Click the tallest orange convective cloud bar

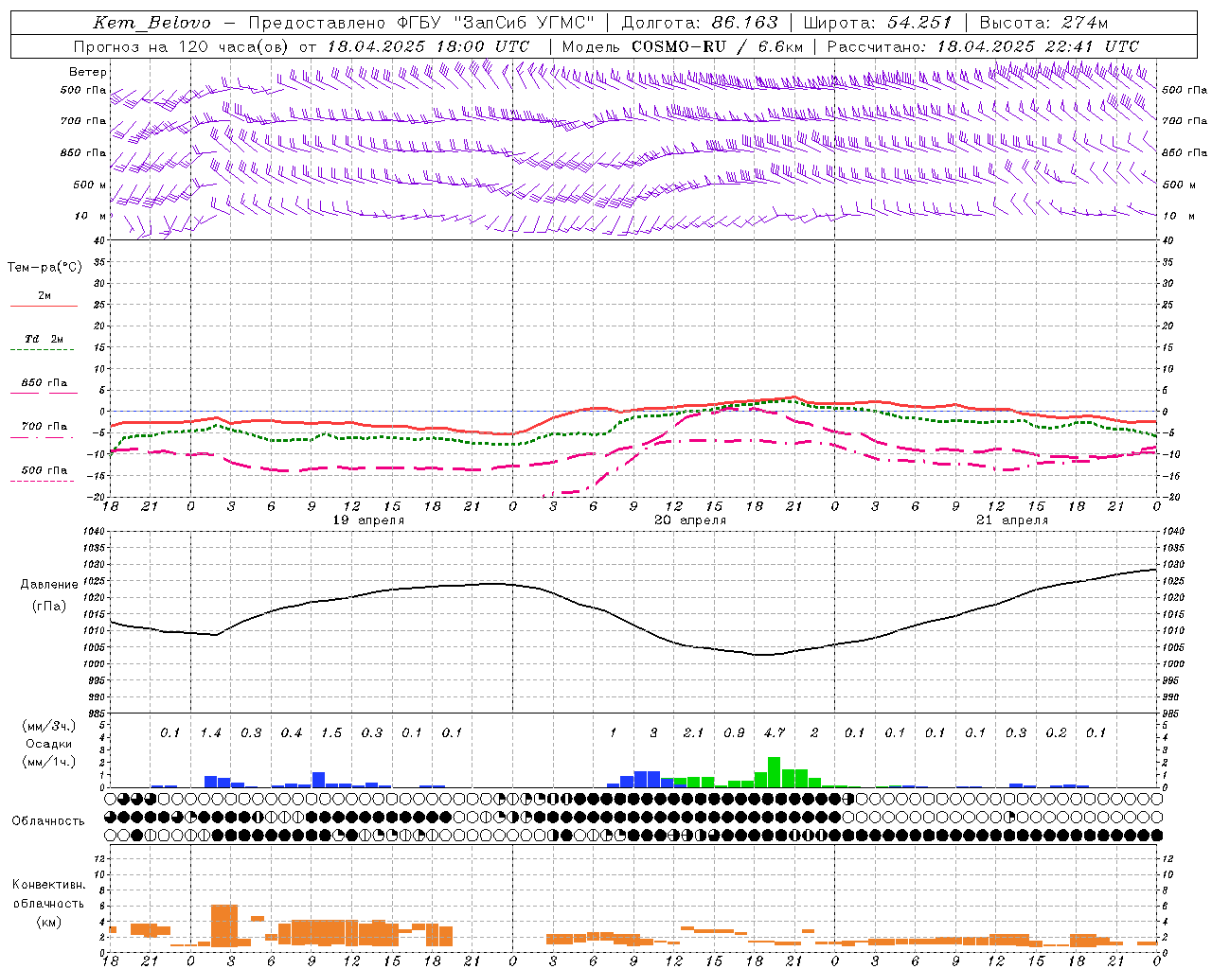tap(224, 925)
